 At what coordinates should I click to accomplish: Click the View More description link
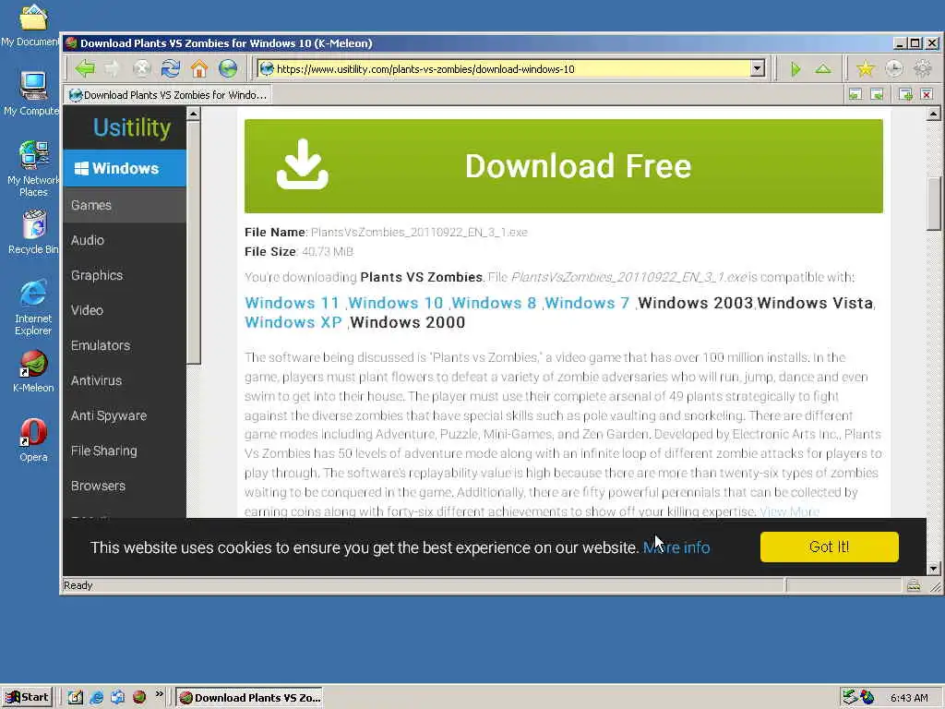[789, 511]
